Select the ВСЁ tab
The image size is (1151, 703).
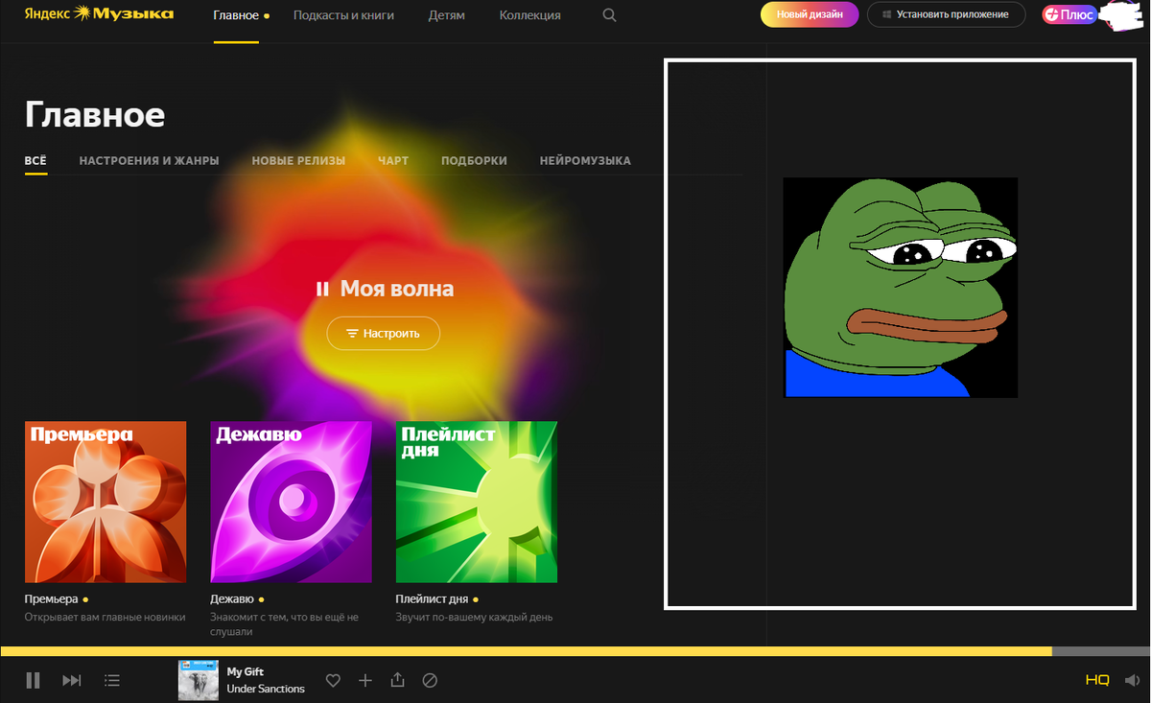point(35,160)
